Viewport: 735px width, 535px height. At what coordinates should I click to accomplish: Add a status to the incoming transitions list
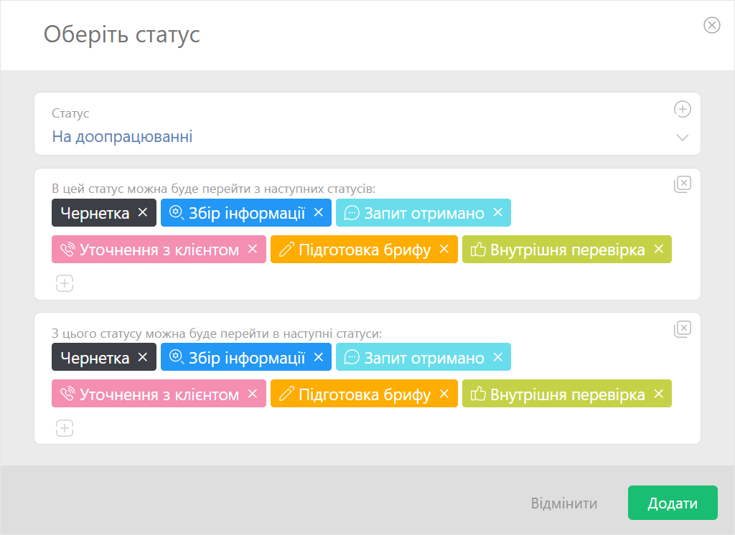click(x=65, y=284)
